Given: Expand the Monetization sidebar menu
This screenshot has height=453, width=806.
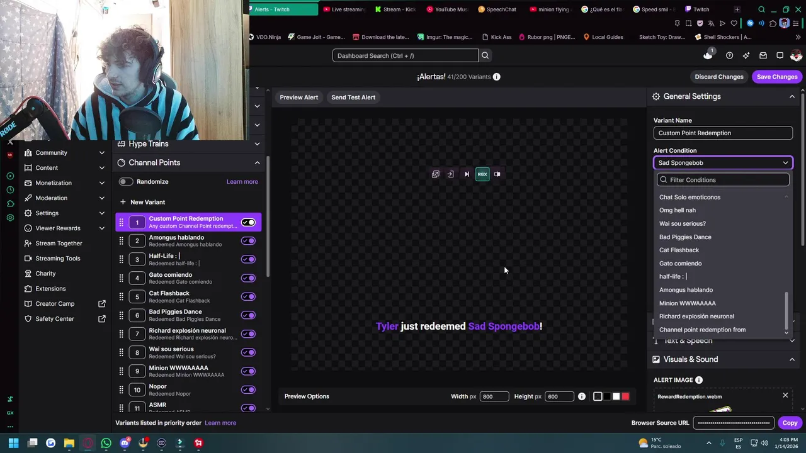Looking at the screenshot, I should click(x=102, y=183).
